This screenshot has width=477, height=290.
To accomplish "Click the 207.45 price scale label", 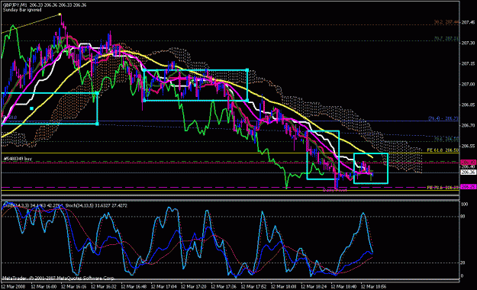I will (x=468, y=22).
